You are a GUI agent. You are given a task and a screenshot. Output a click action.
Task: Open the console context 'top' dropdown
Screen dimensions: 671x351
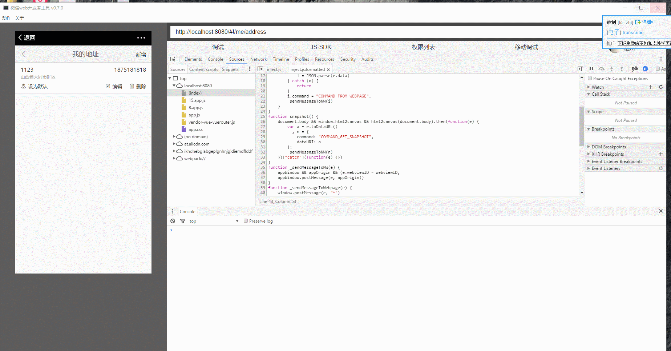click(214, 221)
